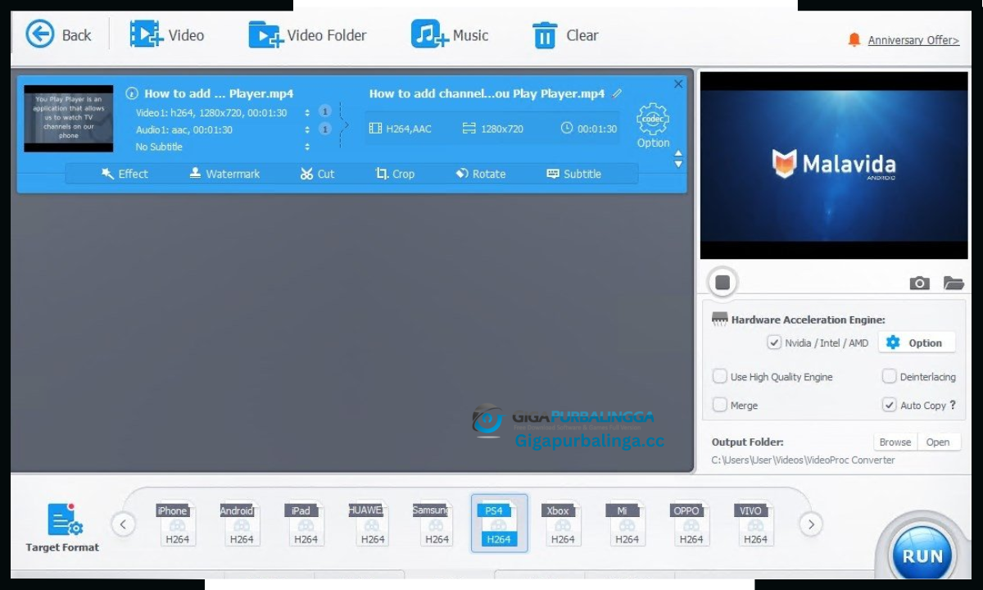Click the orange notification bell icon
This screenshot has width=983, height=590.
pos(854,39)
